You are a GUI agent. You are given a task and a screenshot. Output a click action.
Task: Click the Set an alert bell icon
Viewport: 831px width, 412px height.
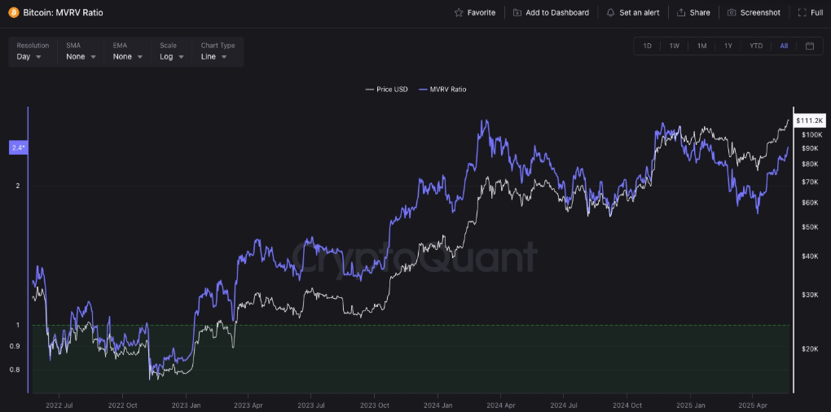click(x=611, y=13)
